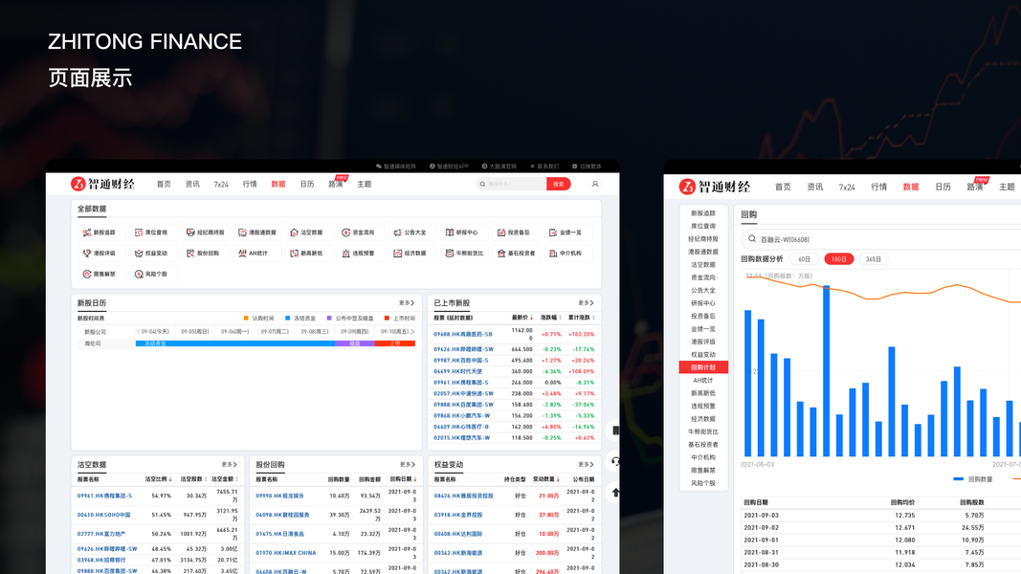Sort 已上市新股 table by 最新价

522,318
